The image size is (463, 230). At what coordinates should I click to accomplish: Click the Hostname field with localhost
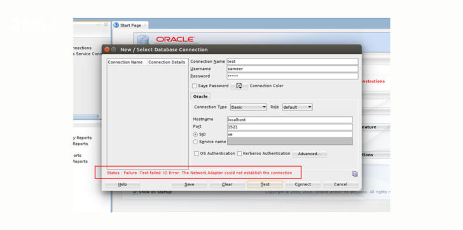(289, 119)
